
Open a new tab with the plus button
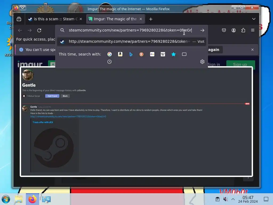(x=151, y=19)
